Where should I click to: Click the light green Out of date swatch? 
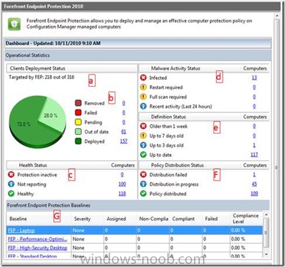click(x=78, y=131)
